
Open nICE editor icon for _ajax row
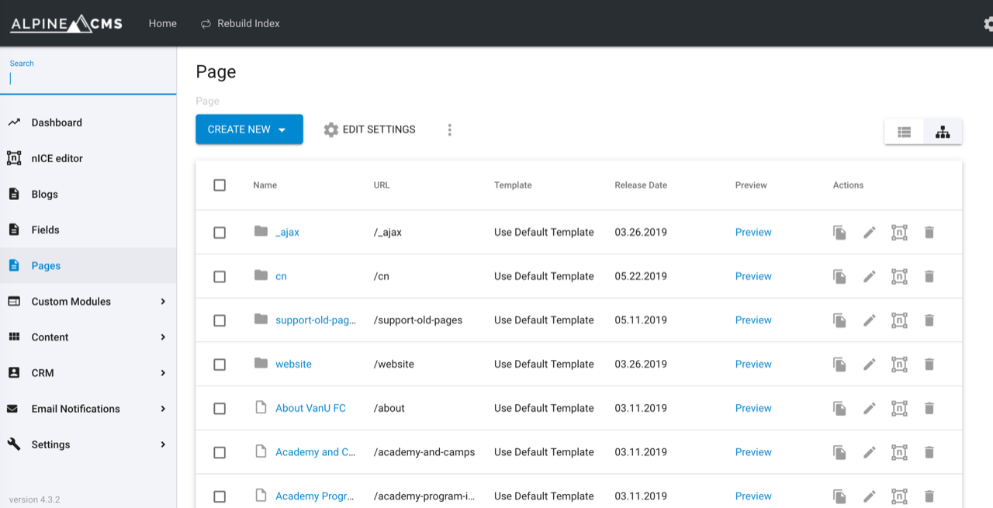899,232
